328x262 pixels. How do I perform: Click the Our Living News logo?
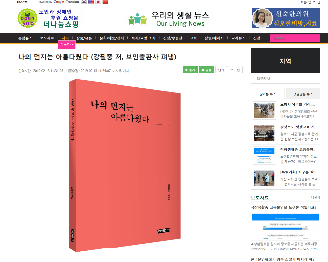pyautogui.click(x=169, y=19)
